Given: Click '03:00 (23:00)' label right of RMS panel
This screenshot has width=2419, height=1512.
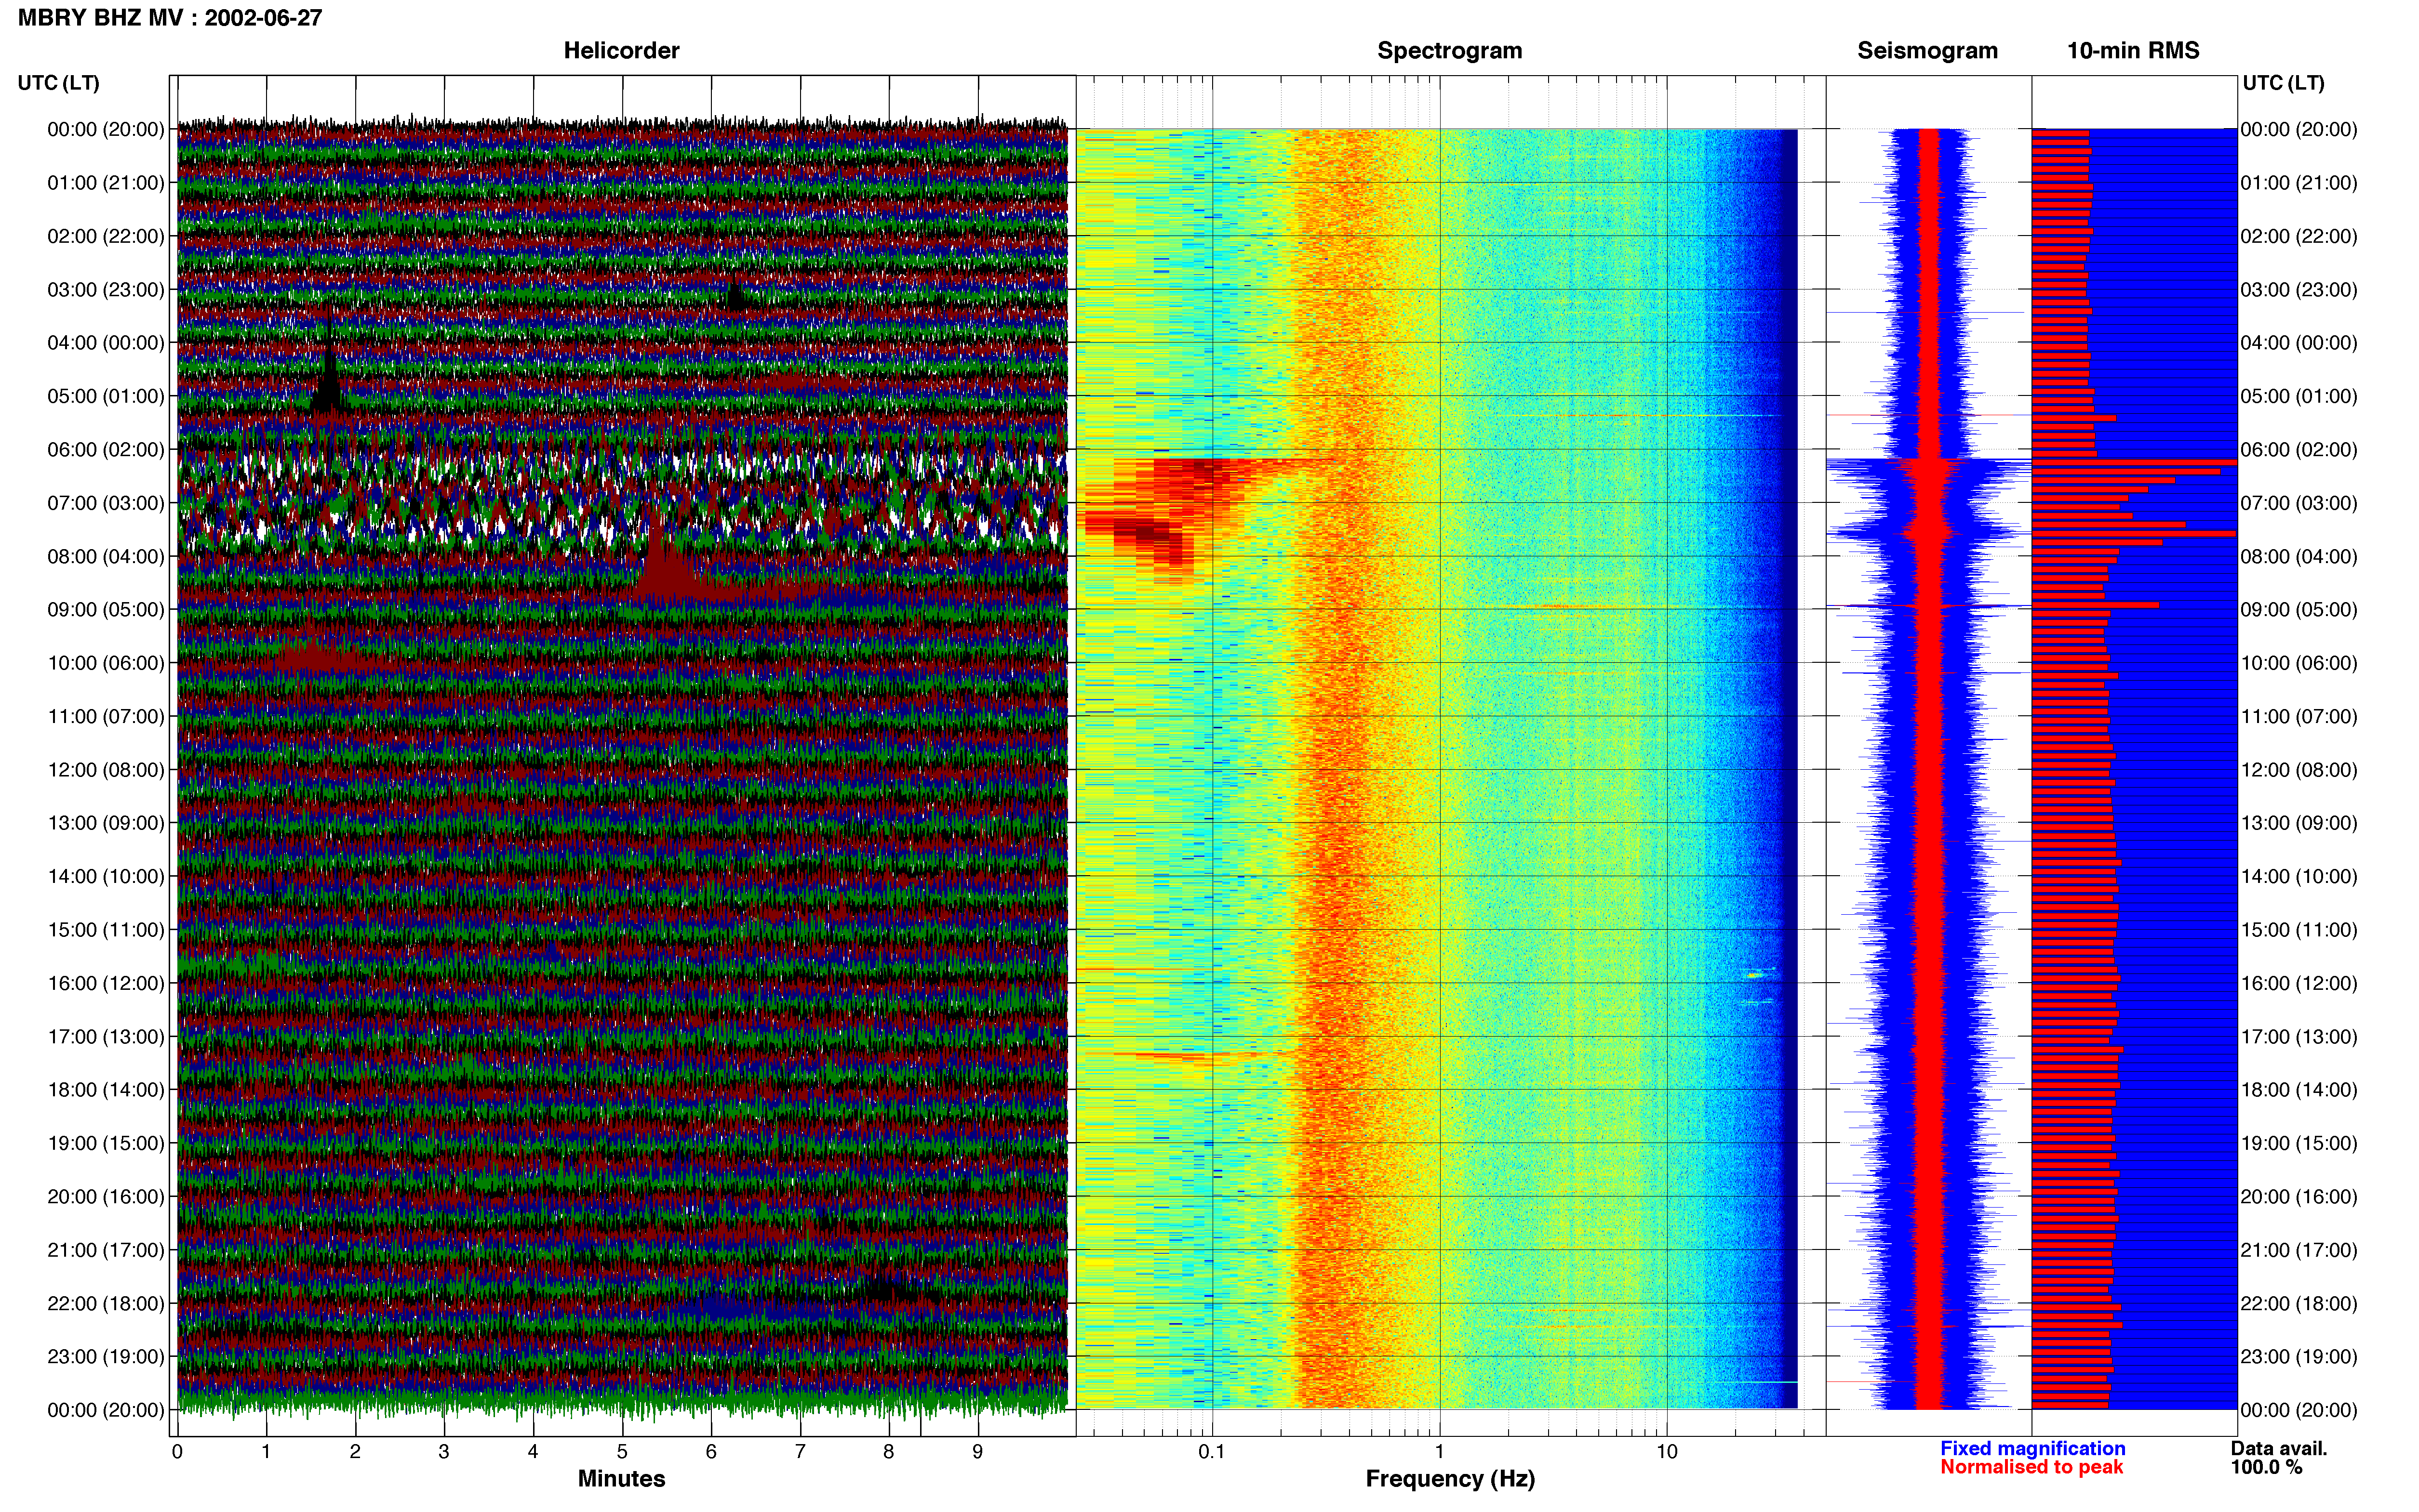Looking at the screenshot, I should 2299,290.
